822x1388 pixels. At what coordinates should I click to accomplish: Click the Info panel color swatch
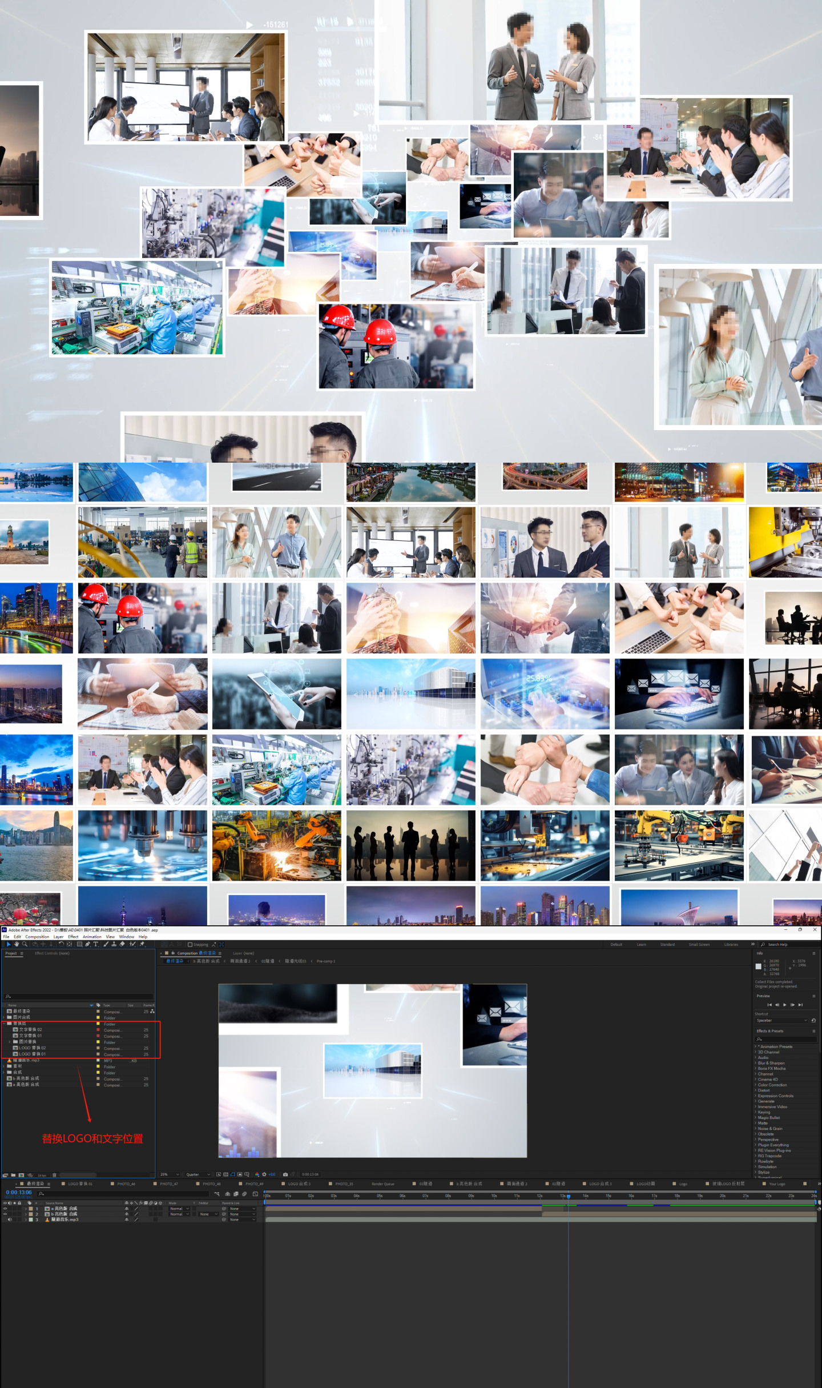coord(759,966)
